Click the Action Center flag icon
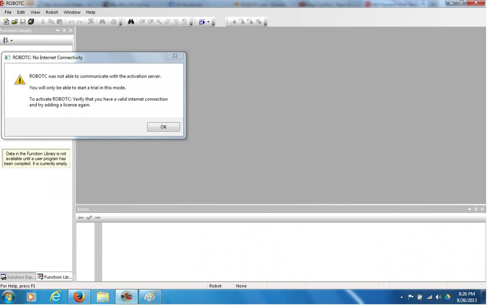 tap(411, 297)
